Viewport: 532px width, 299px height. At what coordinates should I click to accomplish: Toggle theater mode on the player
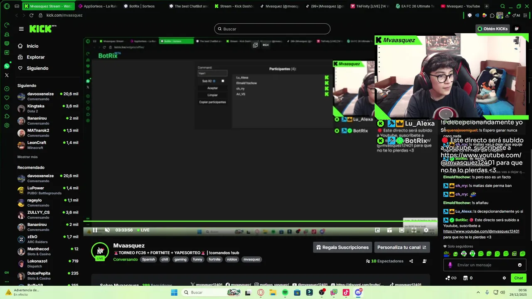401,230
